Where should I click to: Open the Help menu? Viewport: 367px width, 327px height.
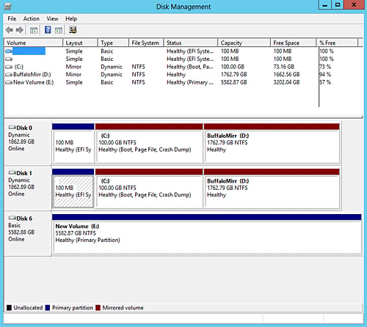tap(71, 19)
